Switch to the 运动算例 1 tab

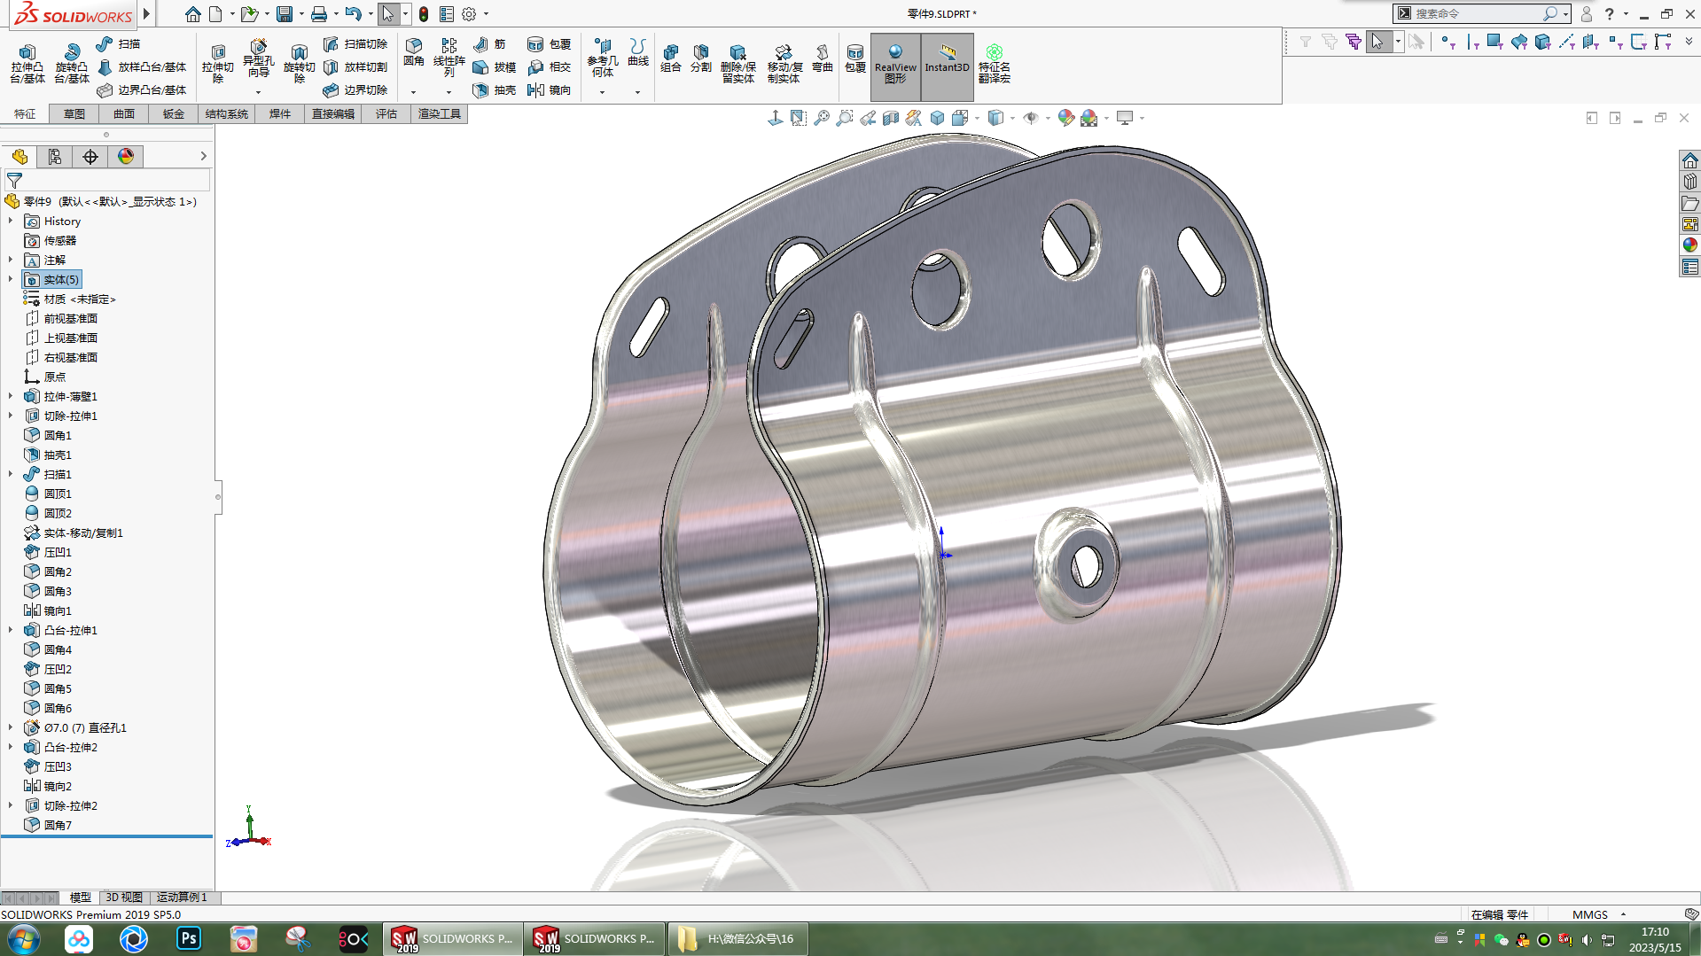183,897
